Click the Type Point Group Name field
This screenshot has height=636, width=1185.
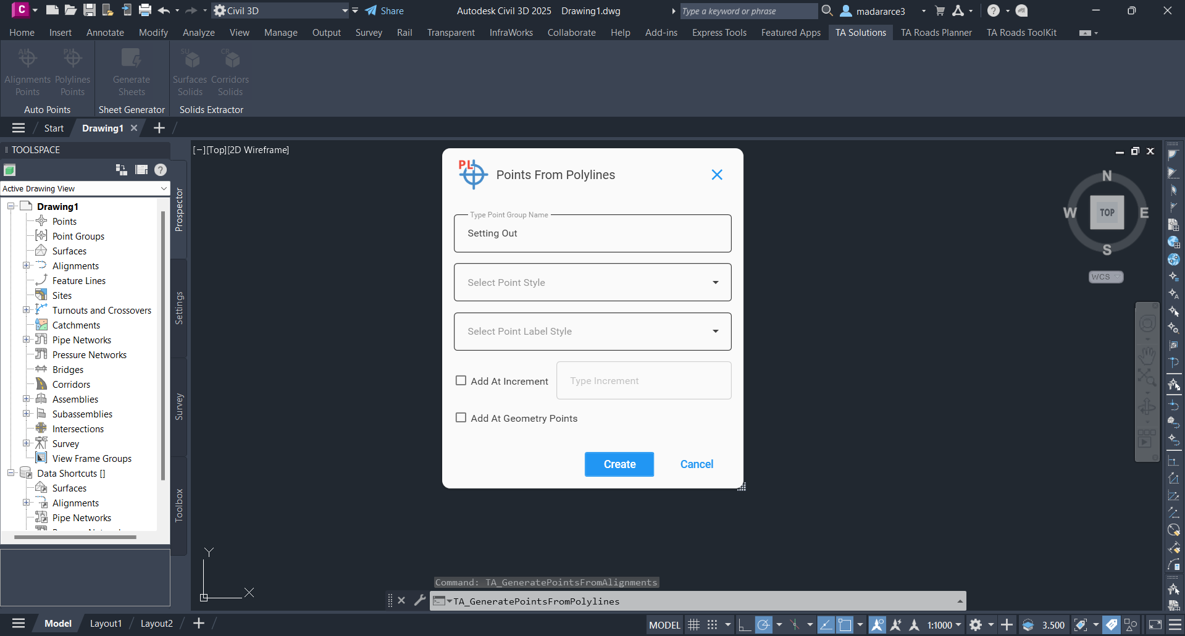tap(593, 233)
